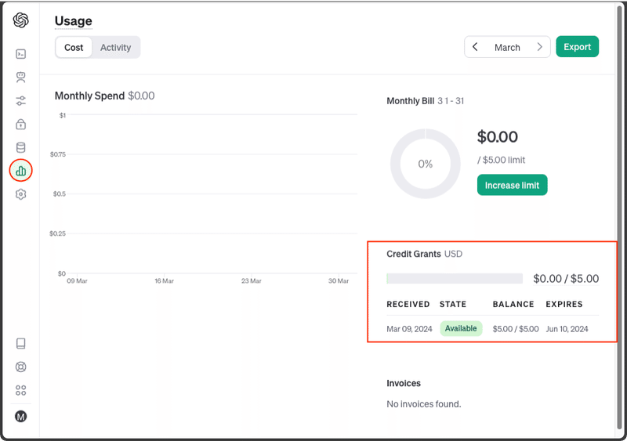Switch to the Cost tab
The height and width of the screenshot is (441, 627).
pyautogui.click(x=74, y=47)
